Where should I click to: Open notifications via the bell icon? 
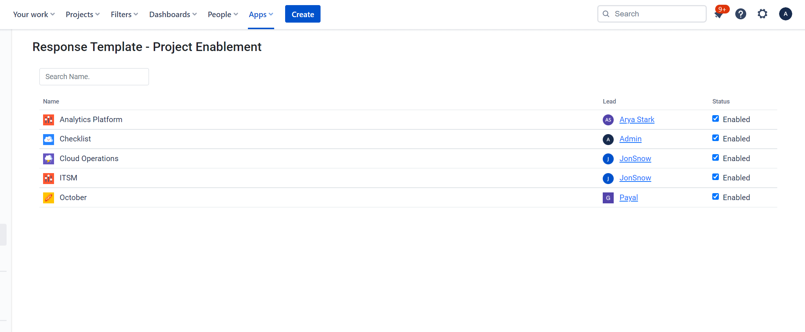(x=719, y=15)
